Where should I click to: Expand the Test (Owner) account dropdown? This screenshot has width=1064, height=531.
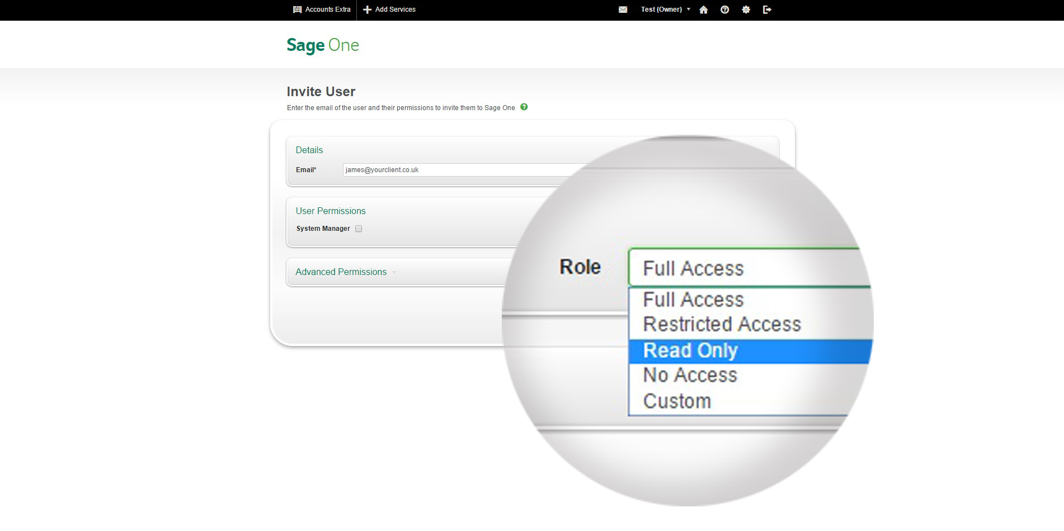click(x=666, y=10)
